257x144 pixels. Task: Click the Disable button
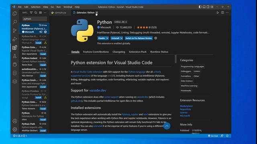(102, 38)
